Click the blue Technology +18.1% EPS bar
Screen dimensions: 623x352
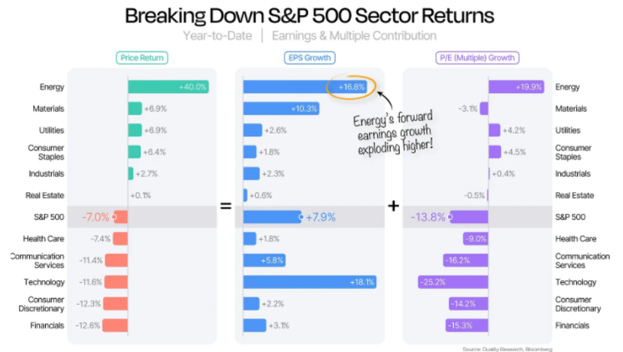(309, 282)
